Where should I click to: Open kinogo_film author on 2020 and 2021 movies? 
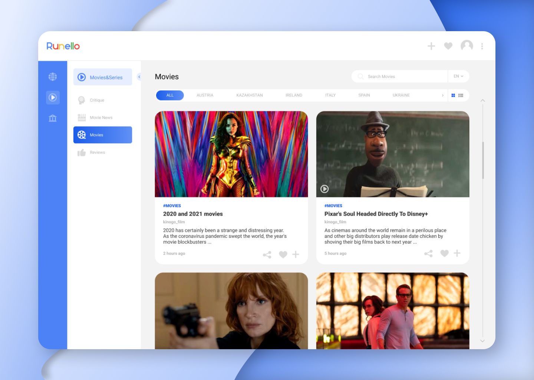[174, 222]
